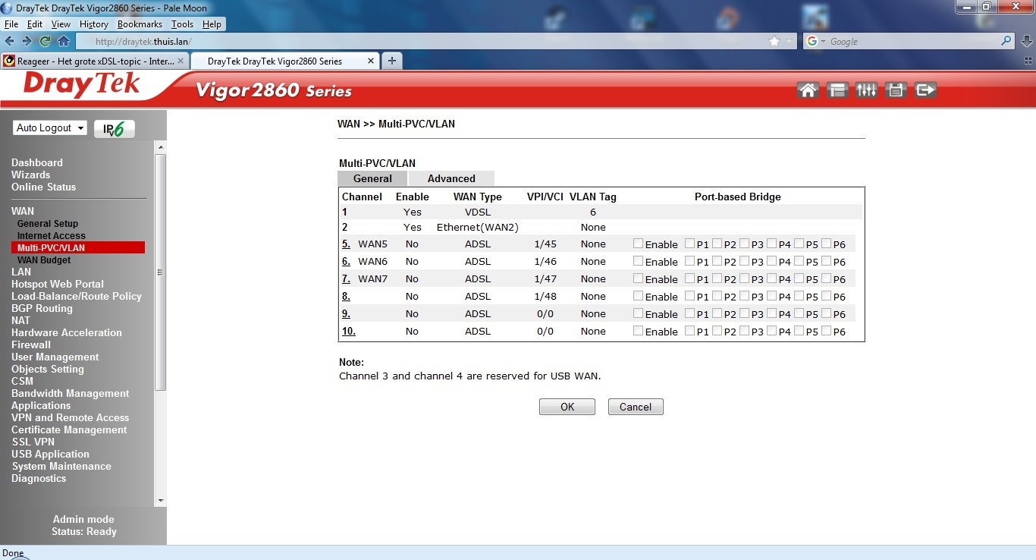Click the logout arrow icon in header

(x=925, y=90)
